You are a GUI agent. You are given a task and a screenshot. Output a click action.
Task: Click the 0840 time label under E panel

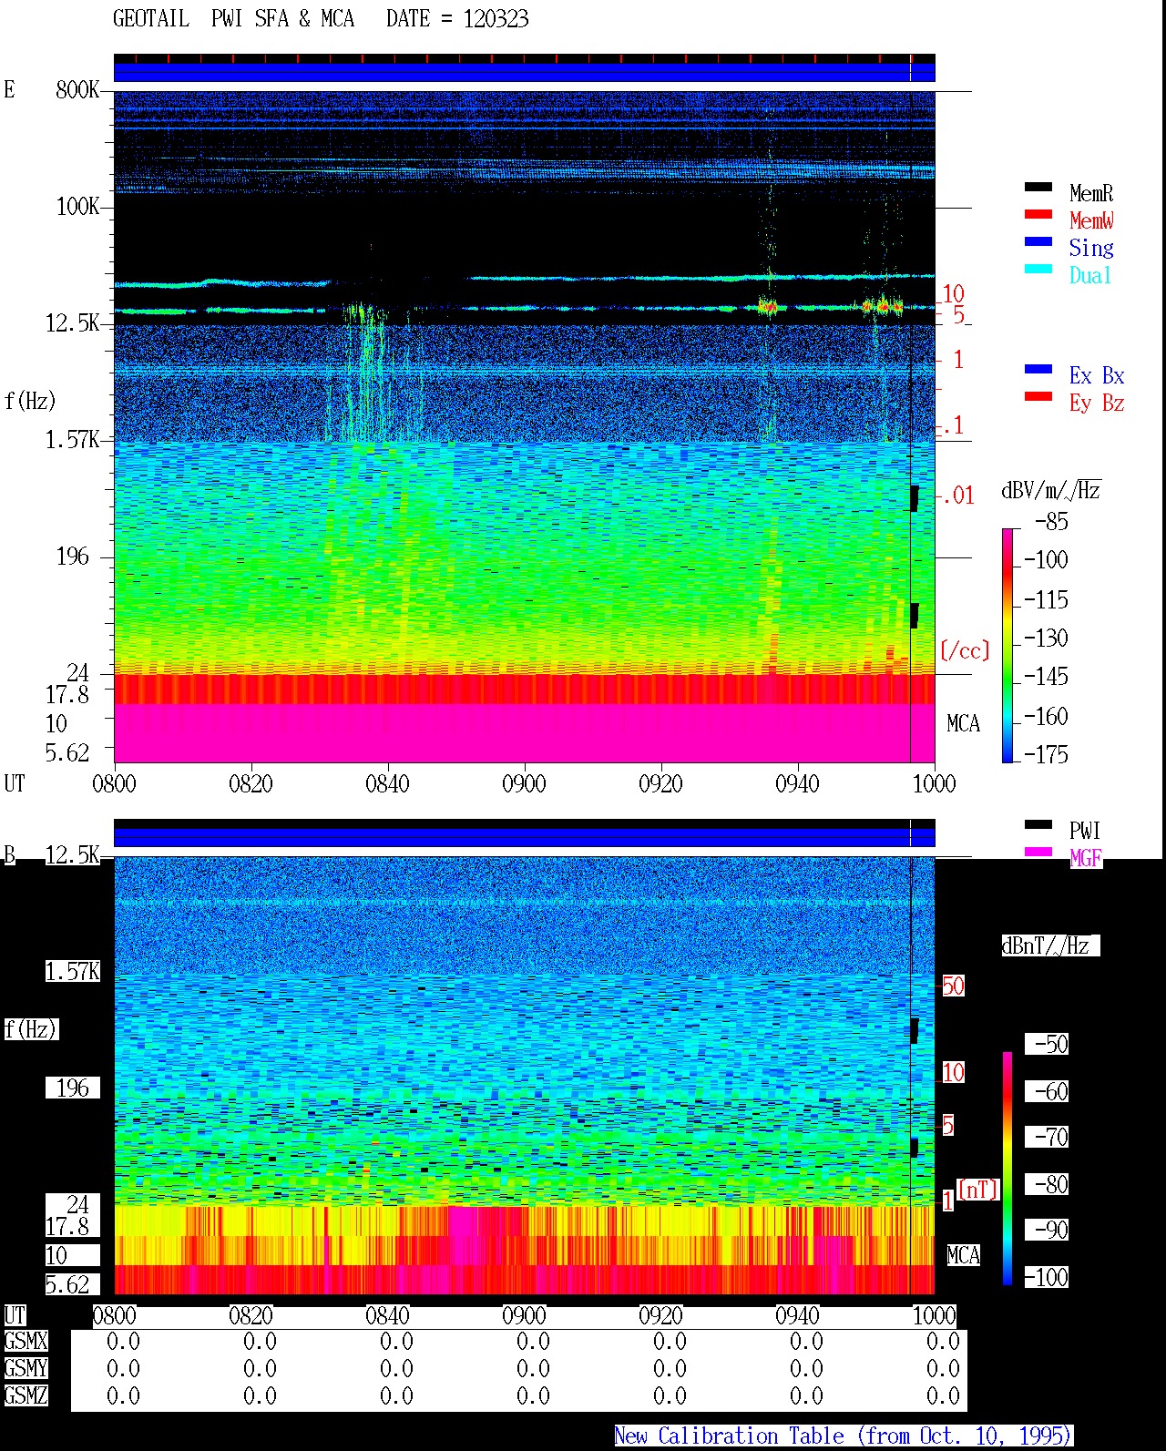click(x=387, y=783)
